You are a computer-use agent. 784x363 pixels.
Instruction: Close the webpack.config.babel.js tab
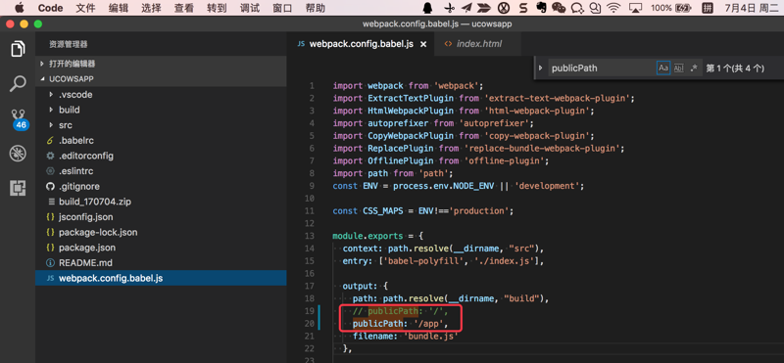click(x=423, y=44)
